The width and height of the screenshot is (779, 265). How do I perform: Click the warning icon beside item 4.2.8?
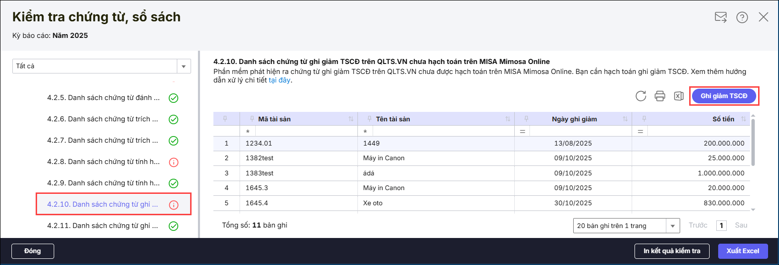[173, 162]
